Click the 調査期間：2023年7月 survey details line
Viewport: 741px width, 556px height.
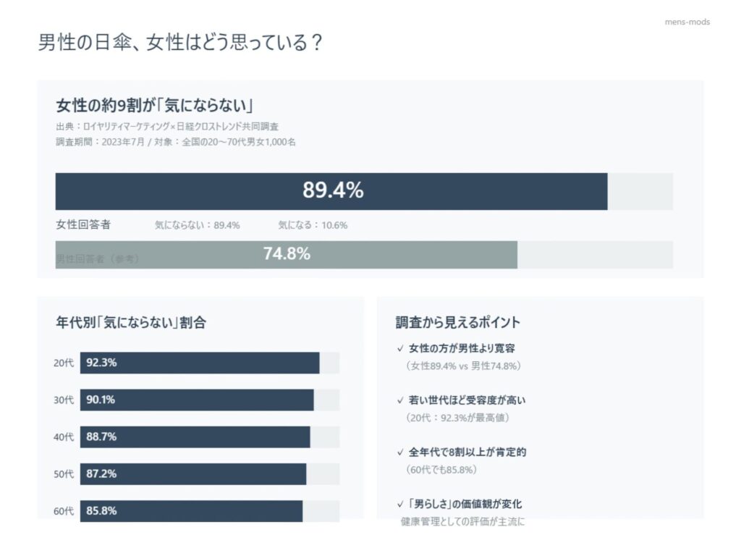176,142
